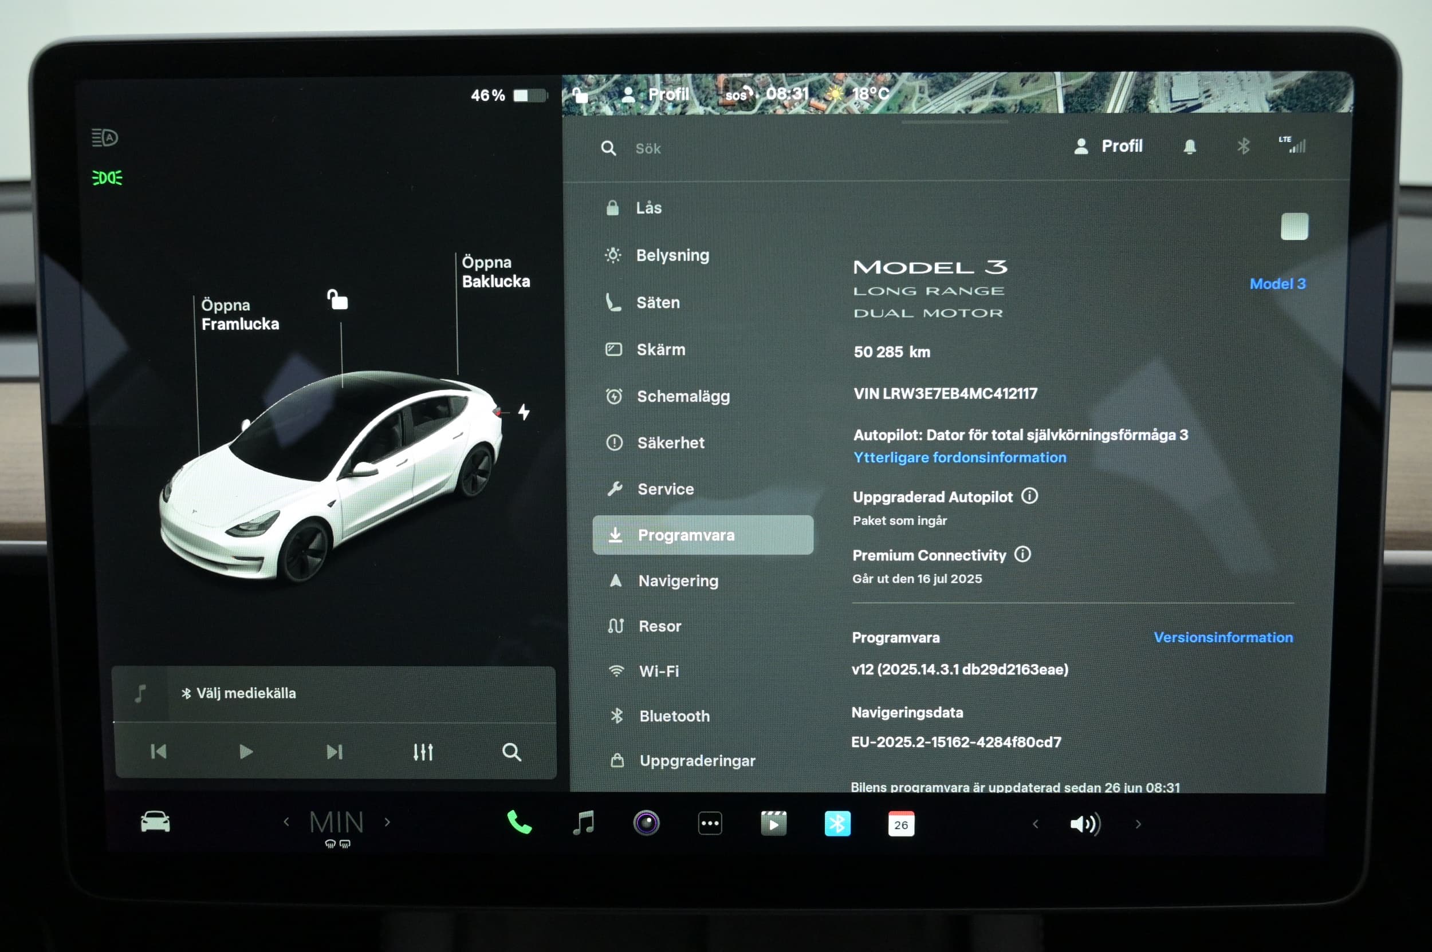
Task: Tap the Bluetooth icon in settings header
Action: (1243, 146)
